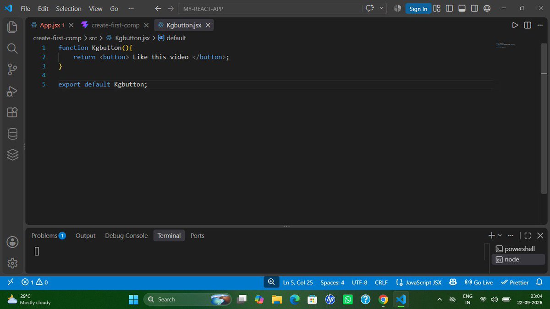
Task: Switch to the Ports panel tab
Action: click(198, 235)
